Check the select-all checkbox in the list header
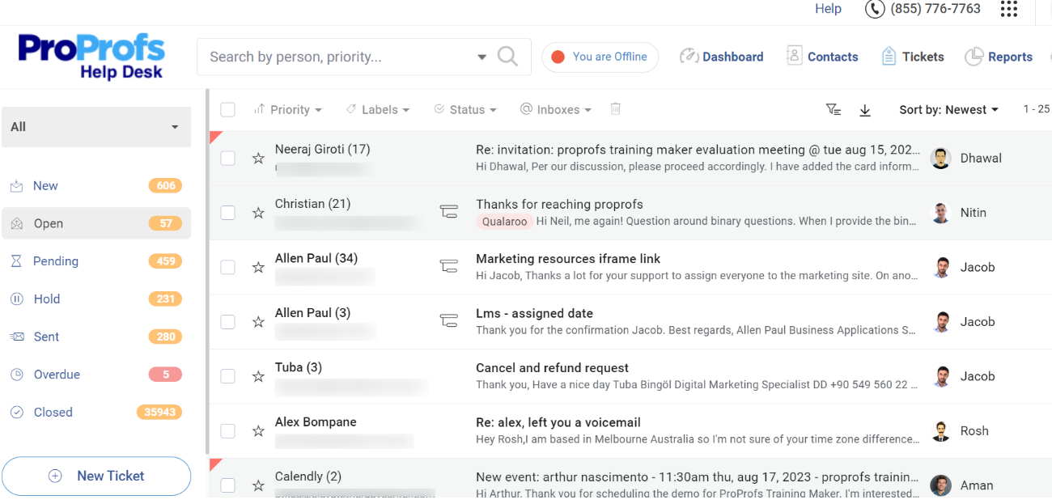 [x=227, y=109]
